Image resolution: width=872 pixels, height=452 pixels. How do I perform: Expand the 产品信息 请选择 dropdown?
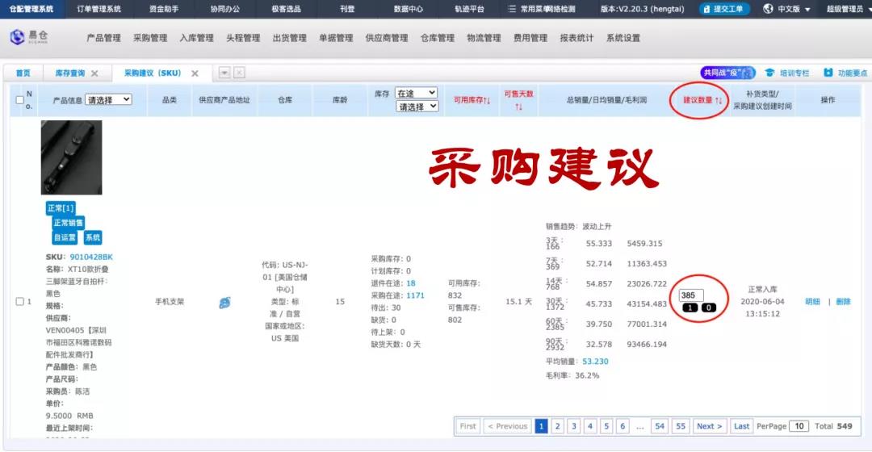point(108,100)
